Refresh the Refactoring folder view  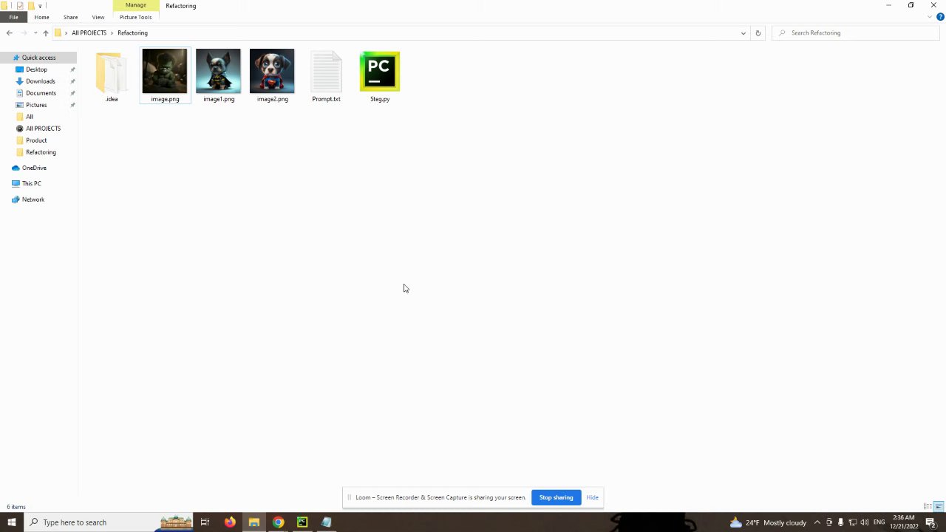point(758,33)
